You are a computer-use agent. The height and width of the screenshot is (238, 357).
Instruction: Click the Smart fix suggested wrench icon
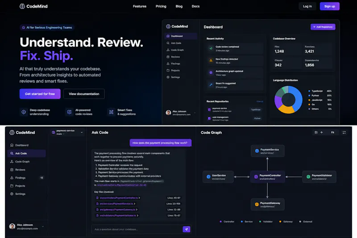(x=211, y=85)
